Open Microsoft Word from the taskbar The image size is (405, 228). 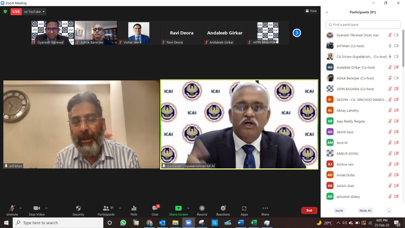click(241, 223)
